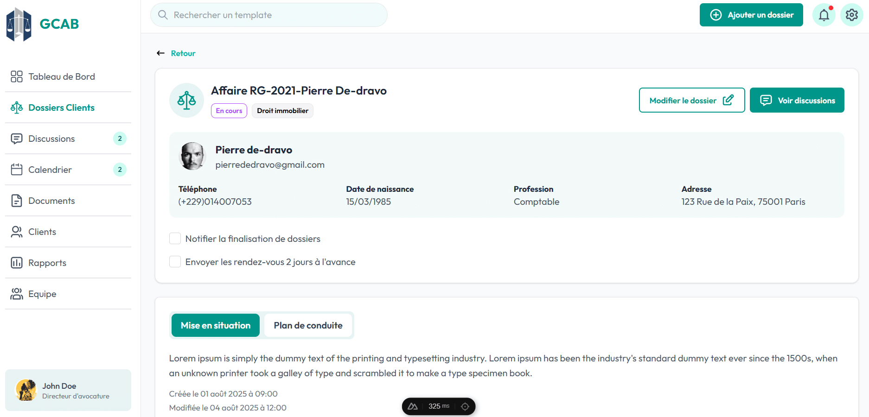Select the Clients person icon
This screenshot has width=869, height=417.
17,232
